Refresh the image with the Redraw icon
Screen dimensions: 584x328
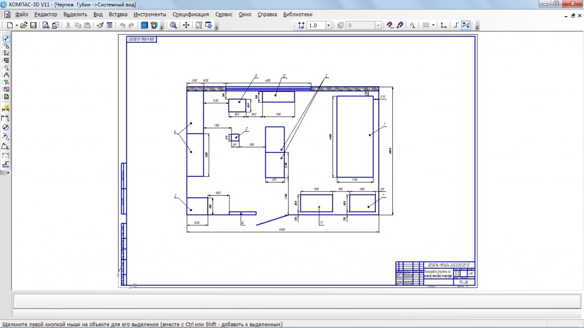208,25
